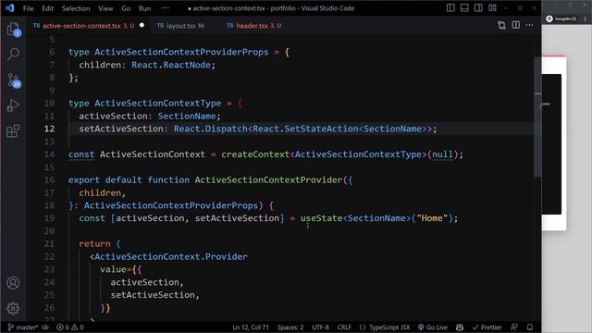
Task: Click the Synchronize Changes cloud icon
Action: [x=45, y=327]
